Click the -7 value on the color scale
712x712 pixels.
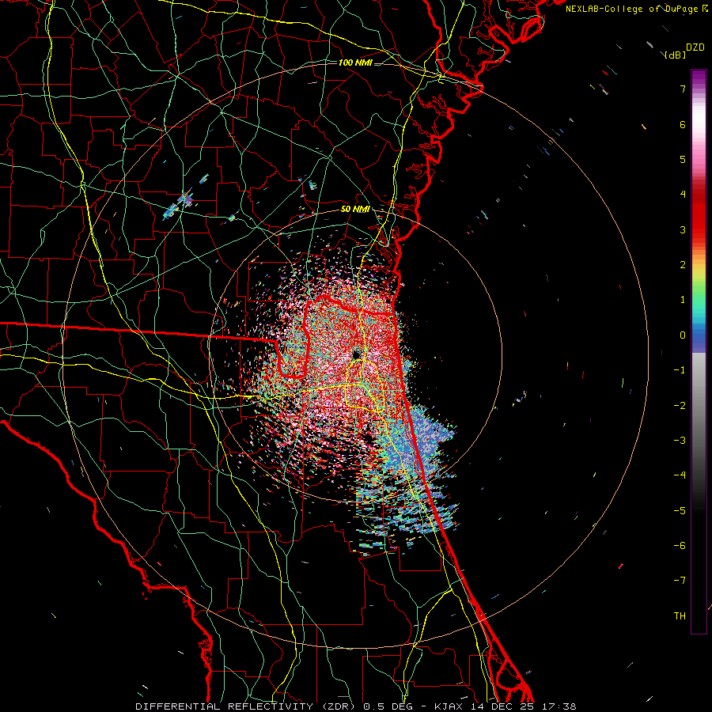[680, 581]
